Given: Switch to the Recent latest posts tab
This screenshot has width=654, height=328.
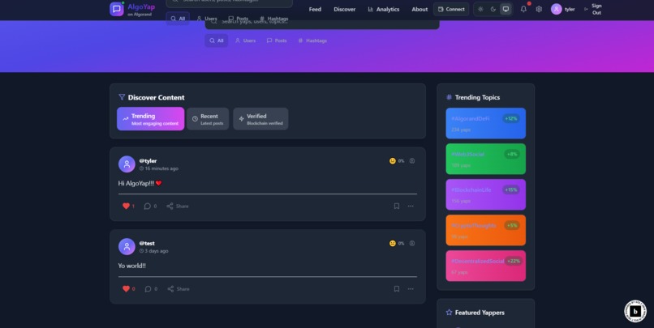Looking at the screenshot, I should (x=208, y=119).
